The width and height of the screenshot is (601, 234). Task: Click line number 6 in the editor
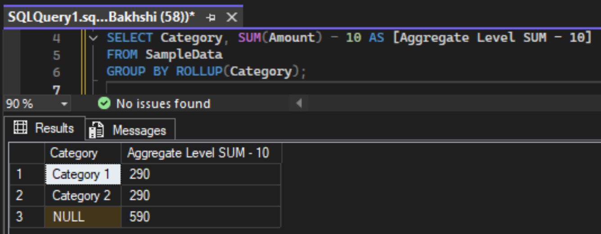click(56, 72)
